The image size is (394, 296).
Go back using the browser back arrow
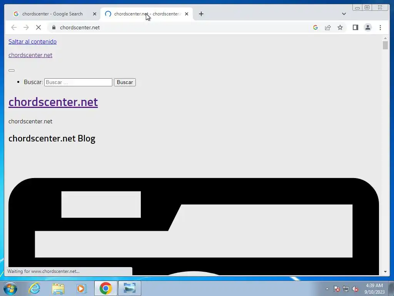(14, 27)
